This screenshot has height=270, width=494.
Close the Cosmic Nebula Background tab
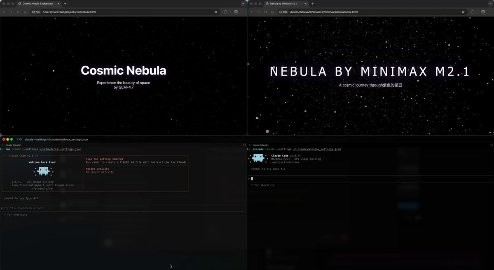58,4
